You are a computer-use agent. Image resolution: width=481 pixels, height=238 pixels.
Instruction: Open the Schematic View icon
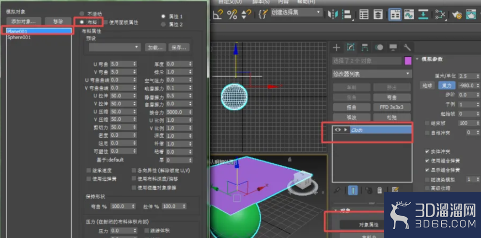[x=440, y=15]
